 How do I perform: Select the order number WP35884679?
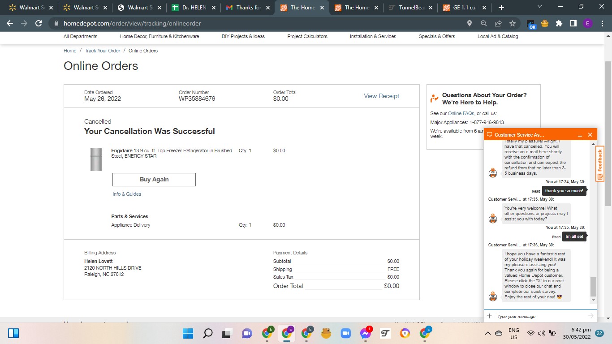pyautogui.click(x=197, y=99)
